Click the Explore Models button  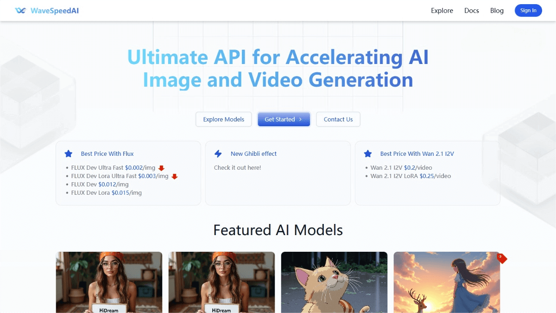pyautogui.click(x=223, y=119)
